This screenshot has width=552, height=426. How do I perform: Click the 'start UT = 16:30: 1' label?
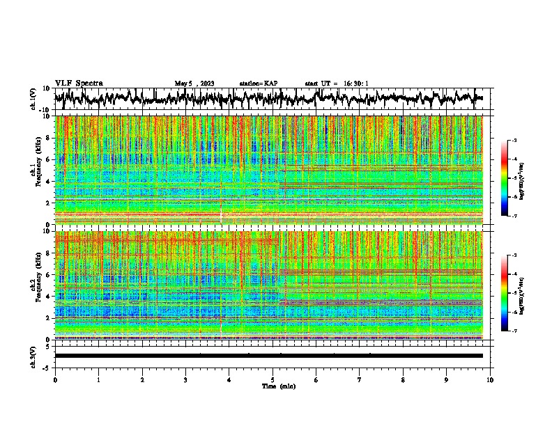coord(337,84)
